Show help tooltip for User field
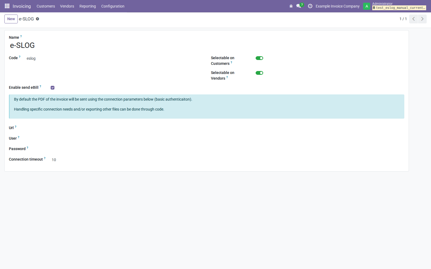This screenshot has width=431, height=269. (x=19, y=137)
